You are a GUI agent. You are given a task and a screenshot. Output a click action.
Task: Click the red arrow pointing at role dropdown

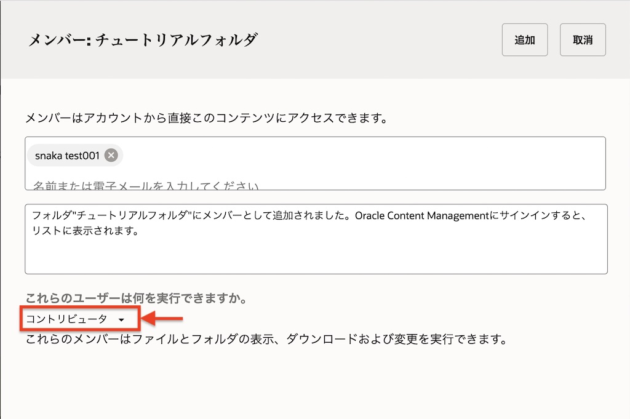163,319
